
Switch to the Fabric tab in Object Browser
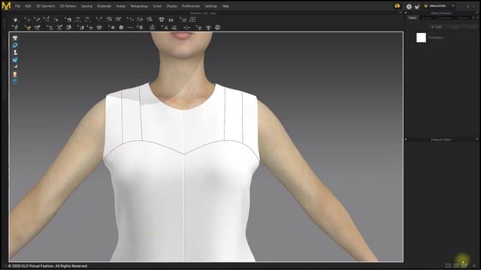[413, 18]
